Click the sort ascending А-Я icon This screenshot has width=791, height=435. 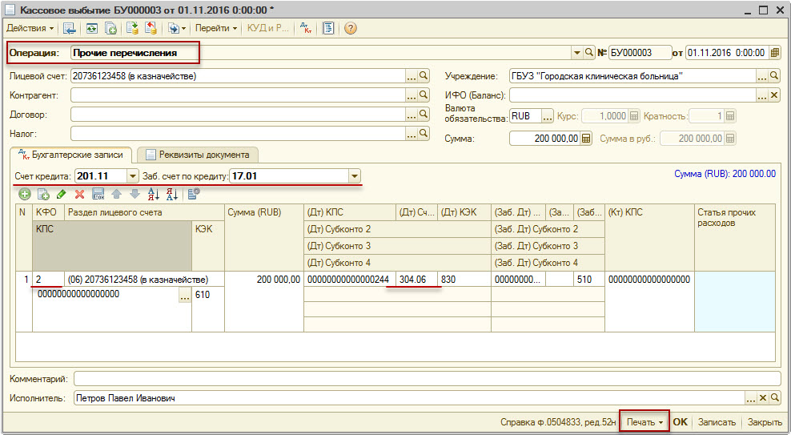point(155,194)
